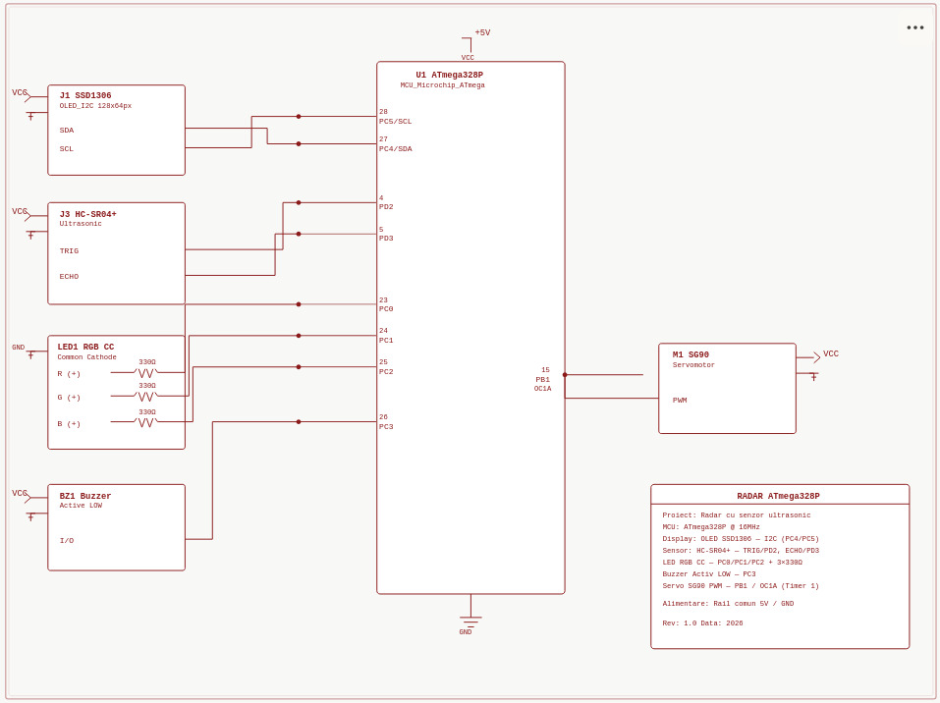Select the M1 SG90 component title
Screen dimensions: 940x703
point(691,354)
